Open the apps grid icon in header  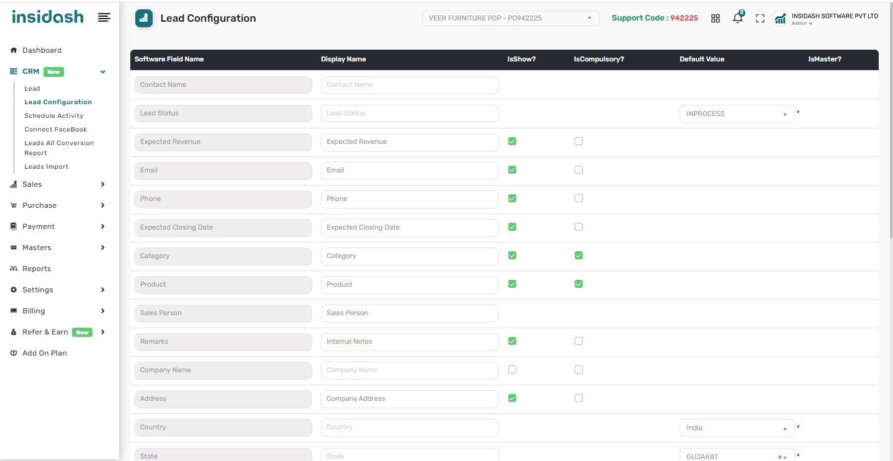pyautogui.click(x=716, y=19)
